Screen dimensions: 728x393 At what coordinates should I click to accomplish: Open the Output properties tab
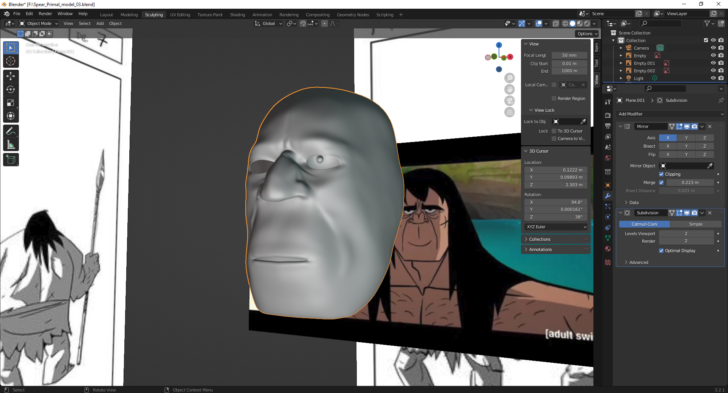coord(608,126)
